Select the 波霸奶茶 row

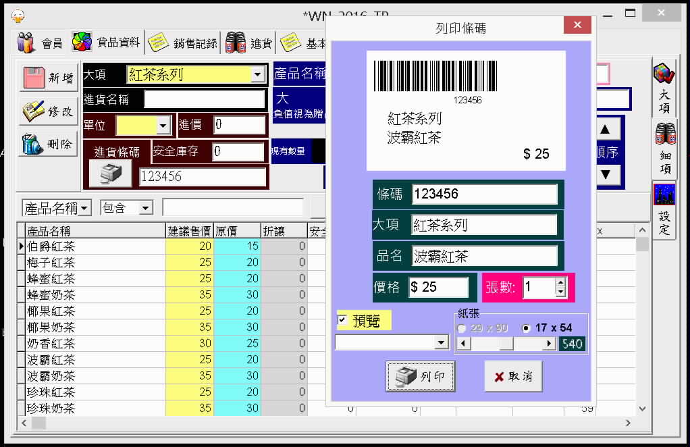pyautogui.click(x=162, y=376)
